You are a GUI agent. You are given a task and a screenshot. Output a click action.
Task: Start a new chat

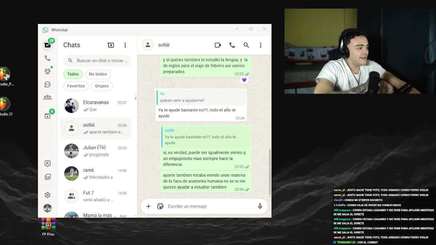pyautogui.click(x=111, y=45)
